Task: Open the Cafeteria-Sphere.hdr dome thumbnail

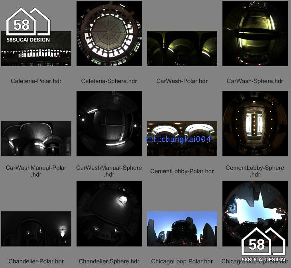Action: coord(109,33)
